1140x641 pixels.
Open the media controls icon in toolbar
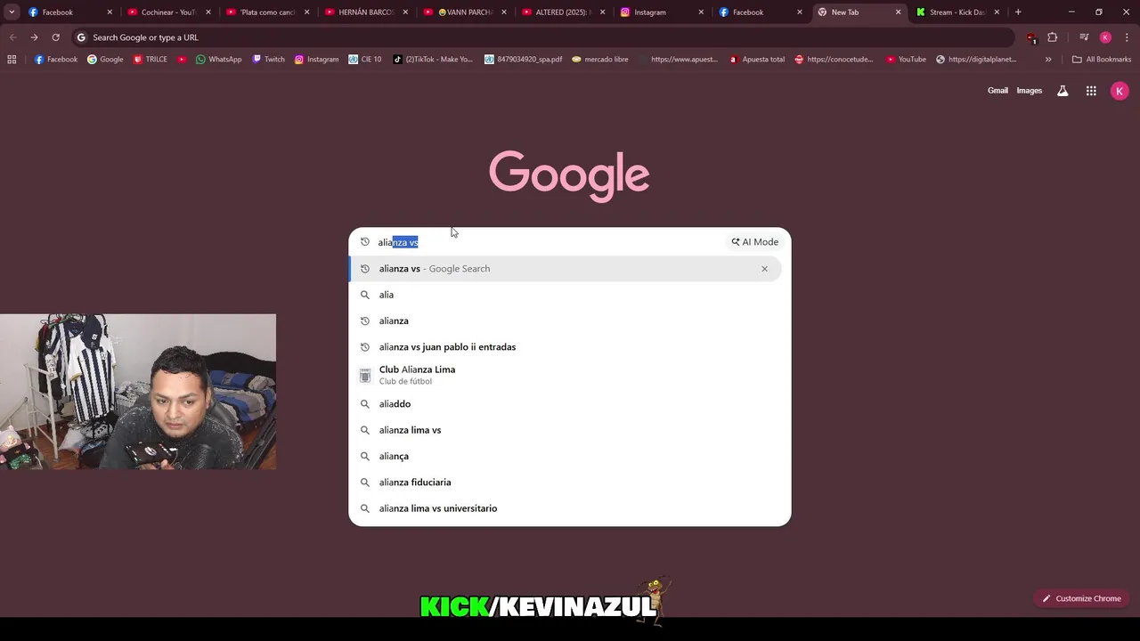(1084, 37)
